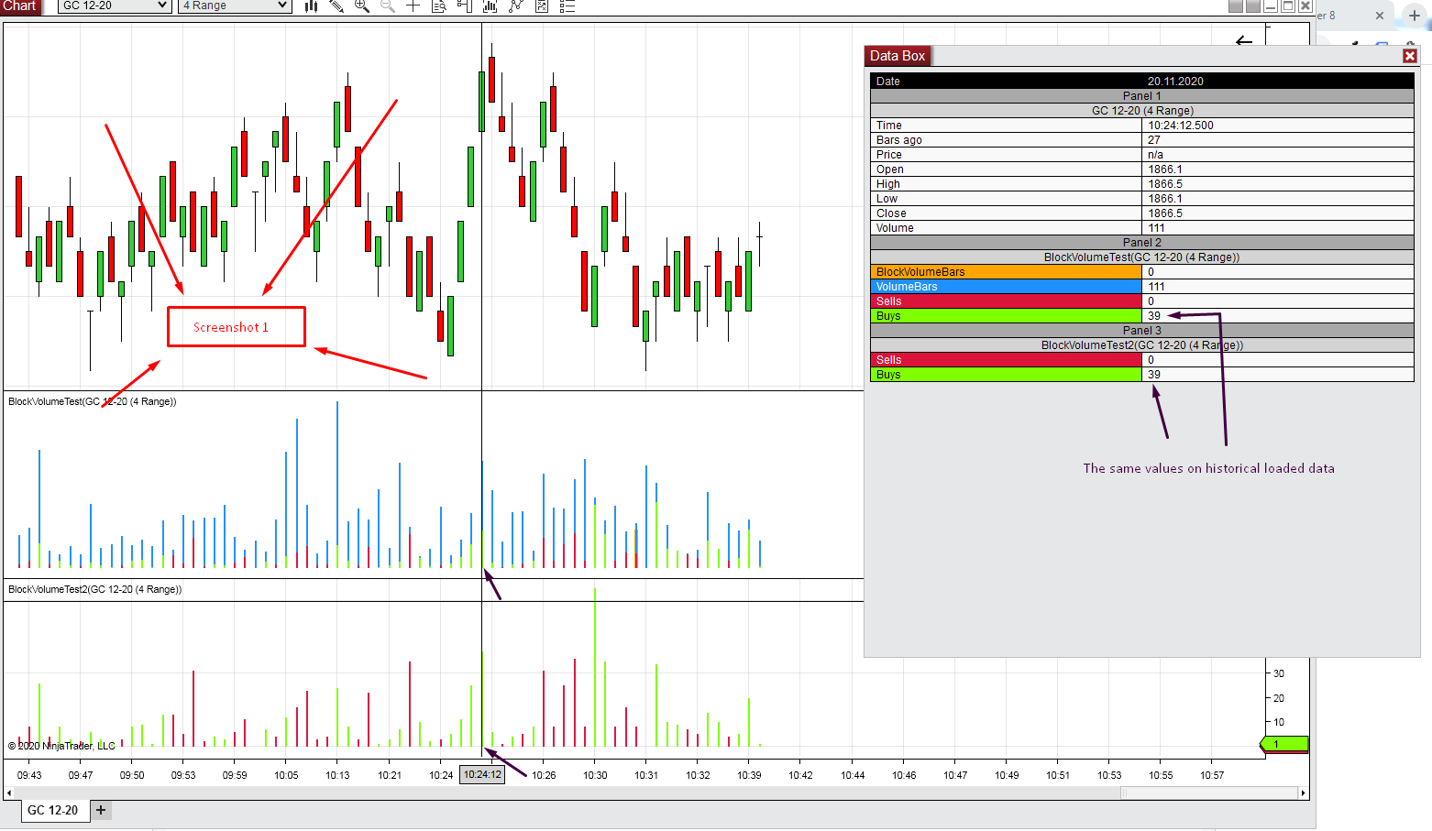
Task: Open a new browser tab
Action: point(1415,16)
